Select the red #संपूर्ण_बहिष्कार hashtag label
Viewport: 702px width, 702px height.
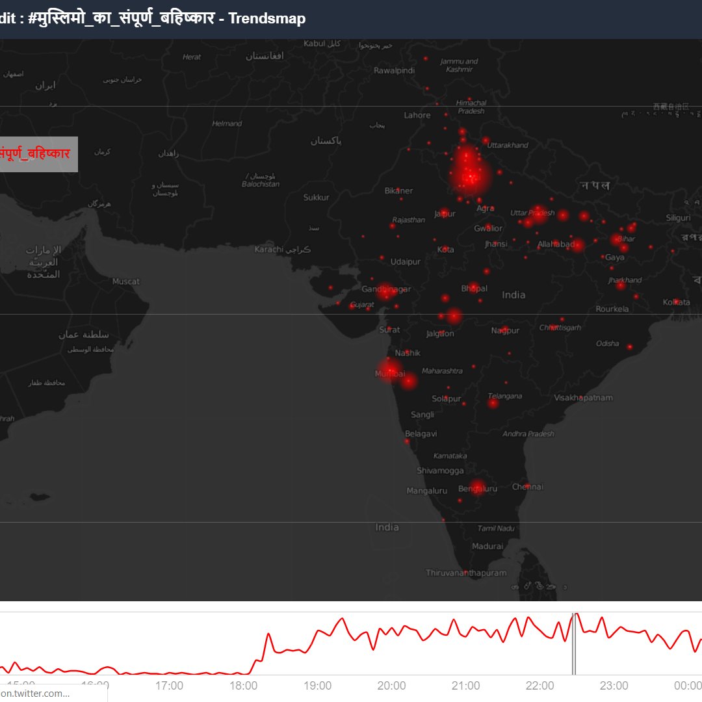click(x=36, y=154)
